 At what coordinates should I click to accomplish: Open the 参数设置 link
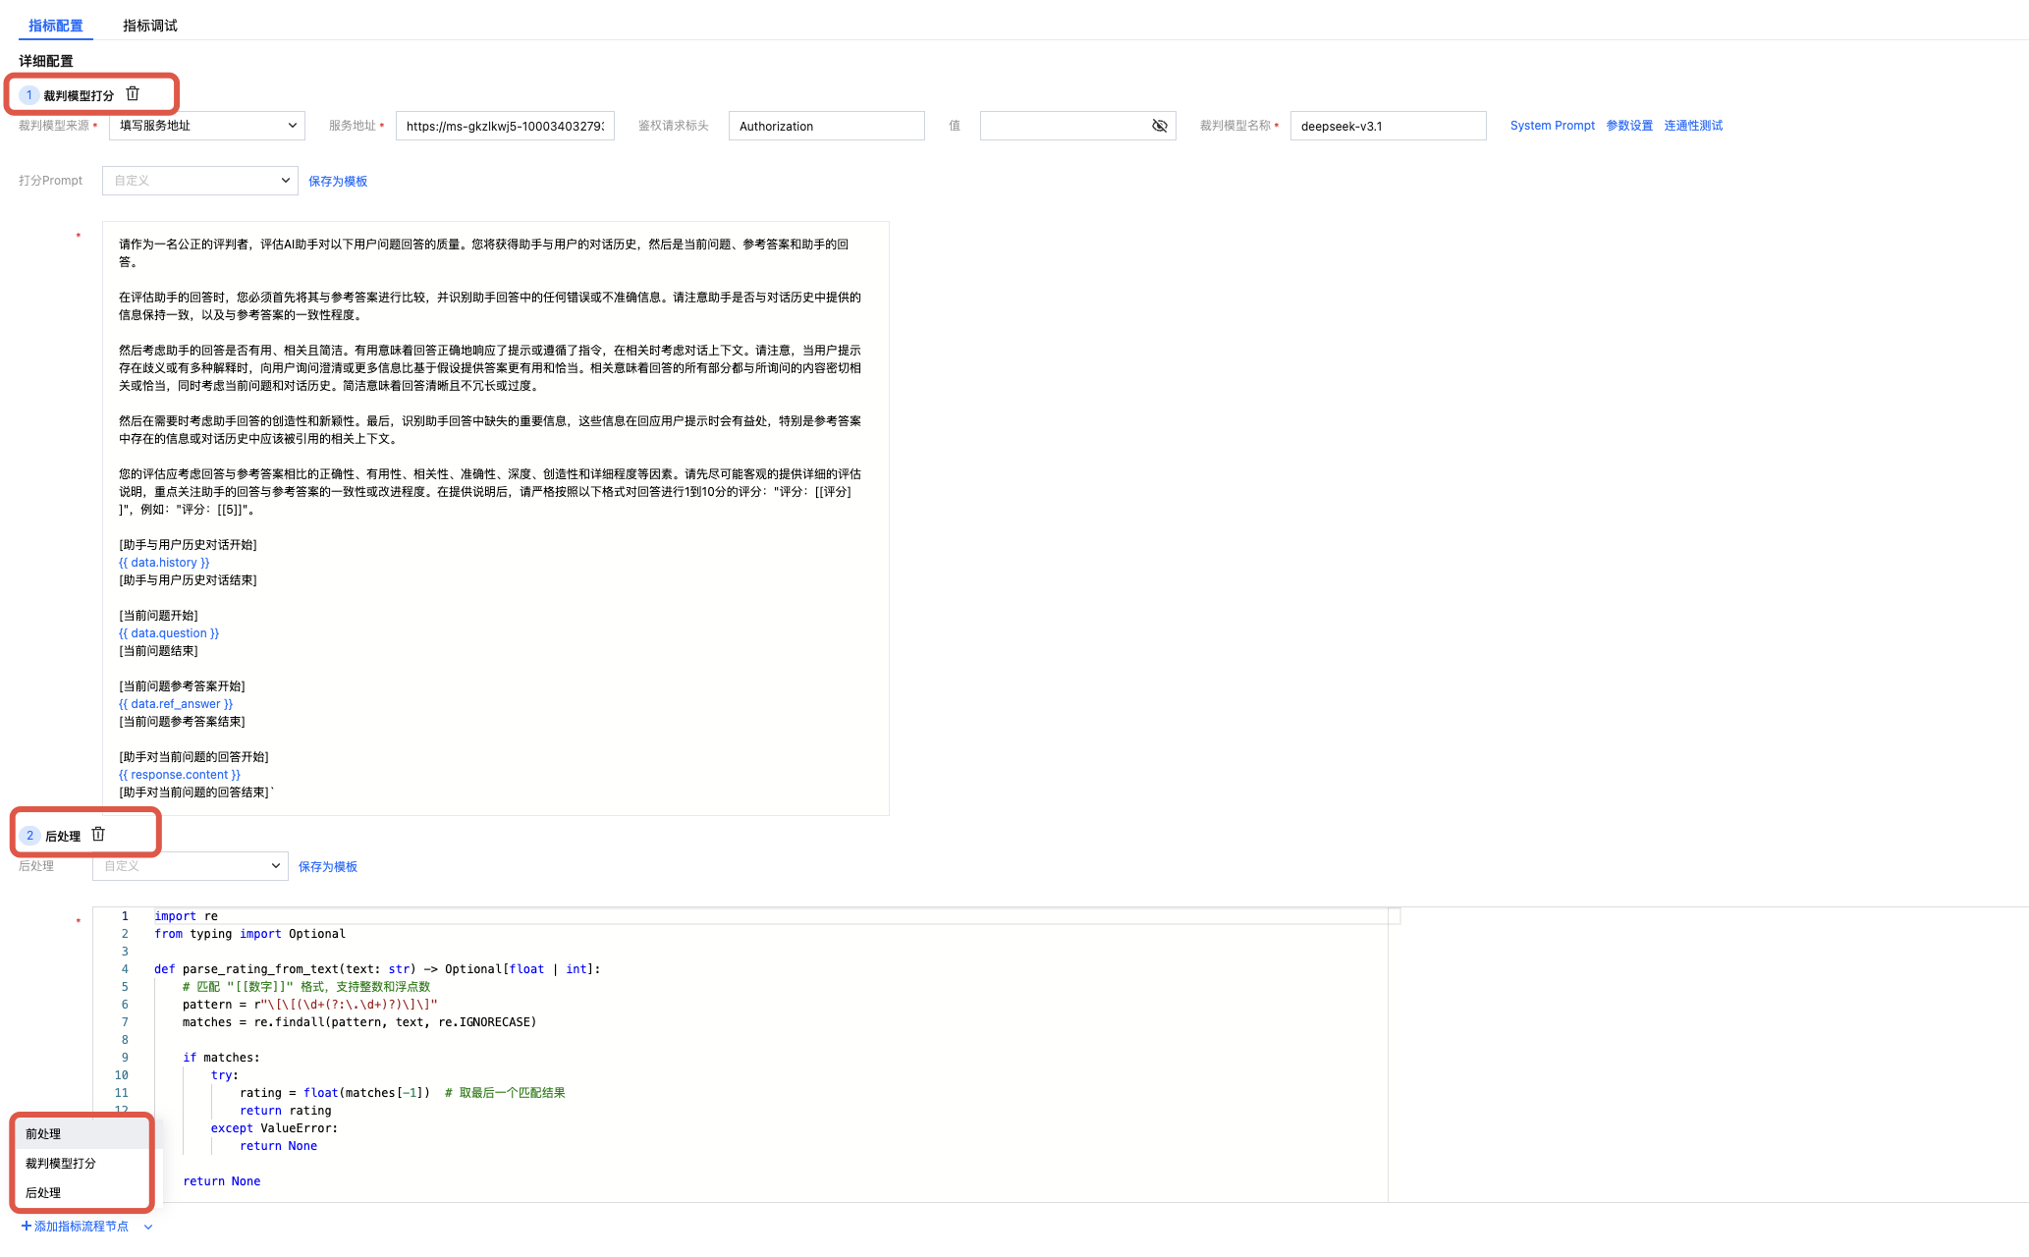[1629, 126]
